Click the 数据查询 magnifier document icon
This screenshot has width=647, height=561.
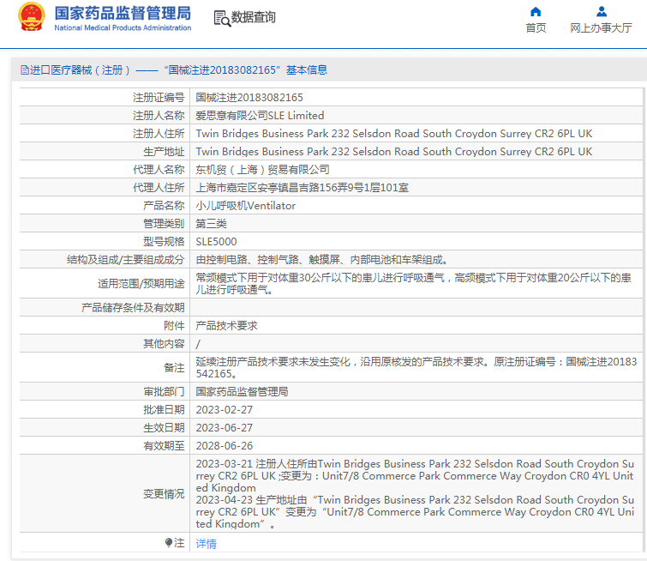click(x=221, y=18)
